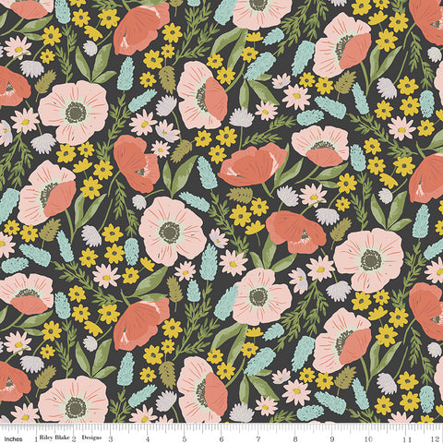Click the pink poppy directly above "Riley Blake"

coord(73,399)
